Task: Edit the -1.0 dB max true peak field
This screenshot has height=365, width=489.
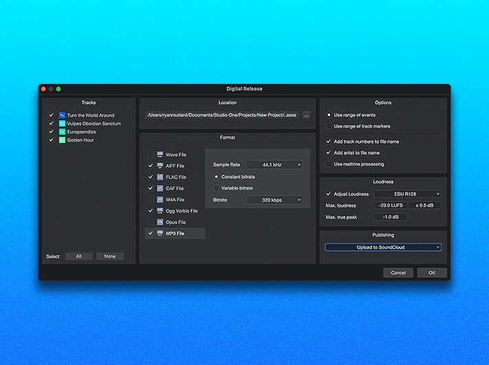Action: (391, 217)
